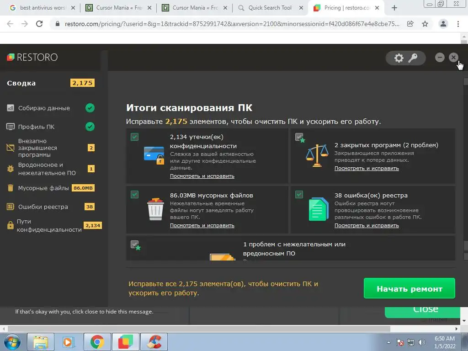The width and height of the screenshot is (468, 351).
Task: Open Chrome three-dot menu
Action: pyautogui.click(x=458, y=24)
